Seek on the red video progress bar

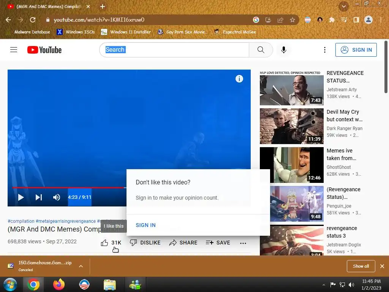[x=68, y=187]
